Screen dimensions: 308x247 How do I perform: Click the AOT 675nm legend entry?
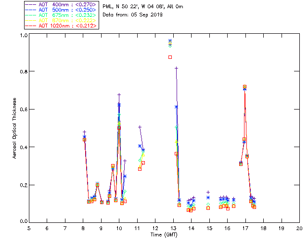[61, 15]
